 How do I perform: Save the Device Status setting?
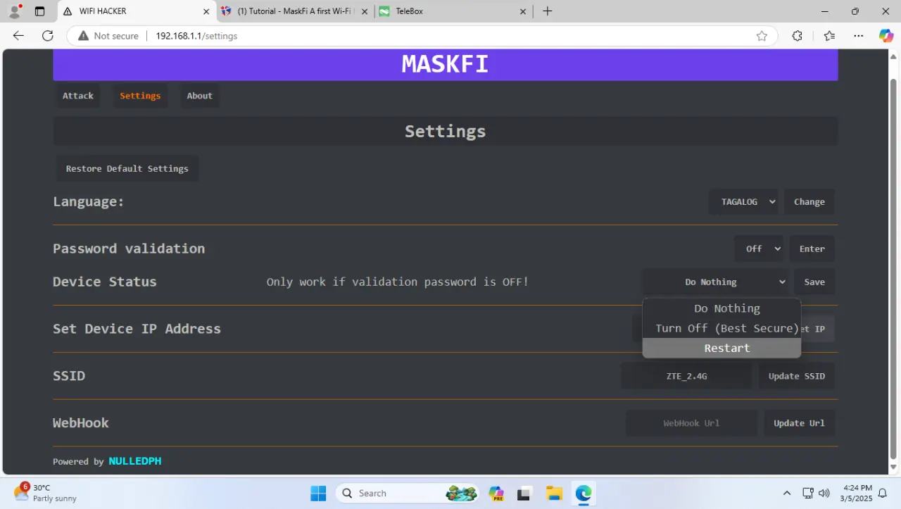814,282
